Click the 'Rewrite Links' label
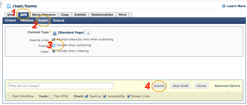Screen dimensions: 247x105 (x=39, y=40)
